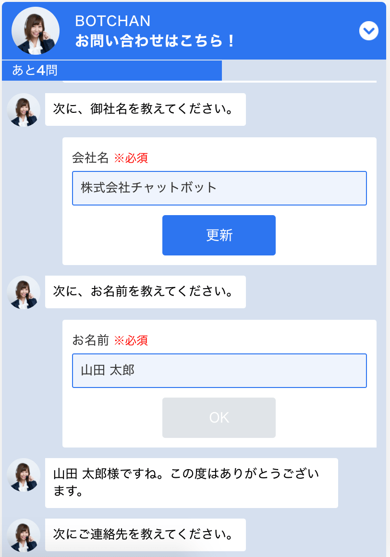This screenshot has width=390, height=557.
Task: Click the 会社名 field label
Action: pos(90,157)
